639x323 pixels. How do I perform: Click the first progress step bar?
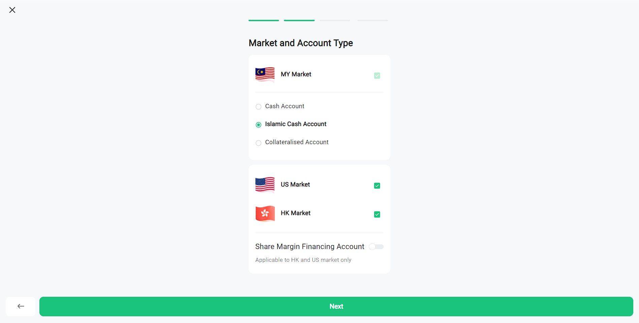(264, 21)
